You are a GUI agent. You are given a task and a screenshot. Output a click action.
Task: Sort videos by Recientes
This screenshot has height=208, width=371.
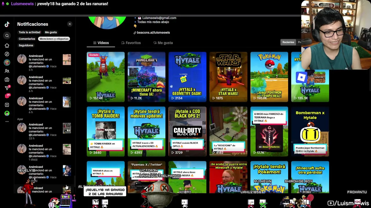click(x=288, y=42)
